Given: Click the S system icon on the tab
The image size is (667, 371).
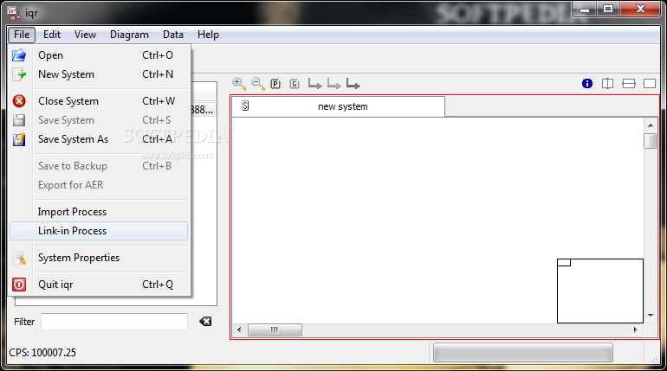Looking at the screenshot, I should click(245, 106).
